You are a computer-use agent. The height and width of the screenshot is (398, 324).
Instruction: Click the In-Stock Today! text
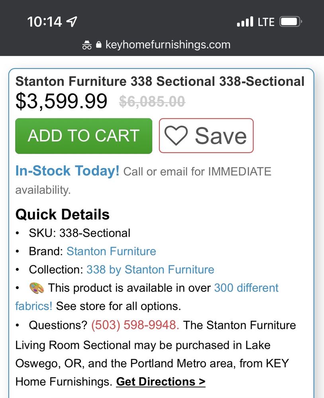67,171
